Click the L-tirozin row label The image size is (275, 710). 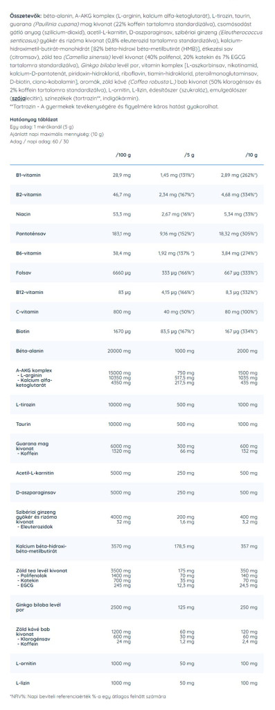24,404
